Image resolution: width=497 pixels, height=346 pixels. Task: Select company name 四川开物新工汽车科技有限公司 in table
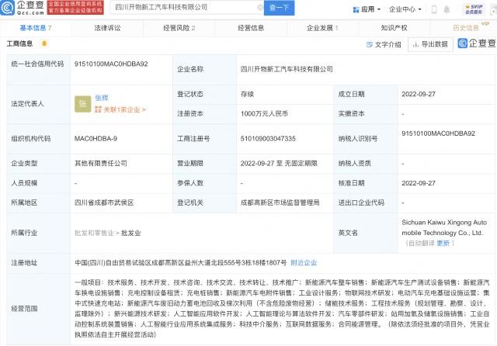point(287,69)
